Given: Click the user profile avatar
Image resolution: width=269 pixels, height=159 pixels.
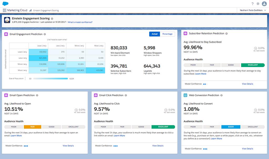Looking at the screenshot, I should tap(264, 4).
